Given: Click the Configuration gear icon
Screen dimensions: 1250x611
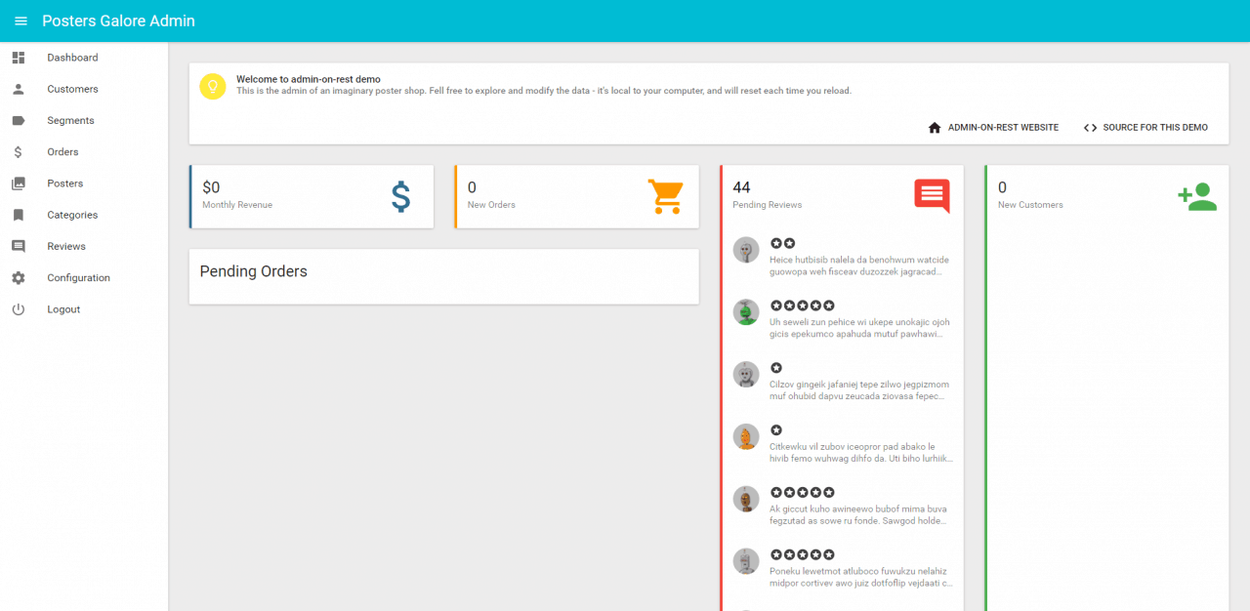Looking at the screenshot, I should 19,278.
